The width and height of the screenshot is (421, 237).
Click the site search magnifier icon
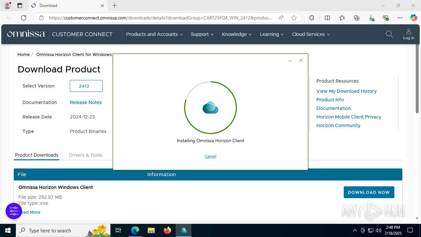point(389,34)
